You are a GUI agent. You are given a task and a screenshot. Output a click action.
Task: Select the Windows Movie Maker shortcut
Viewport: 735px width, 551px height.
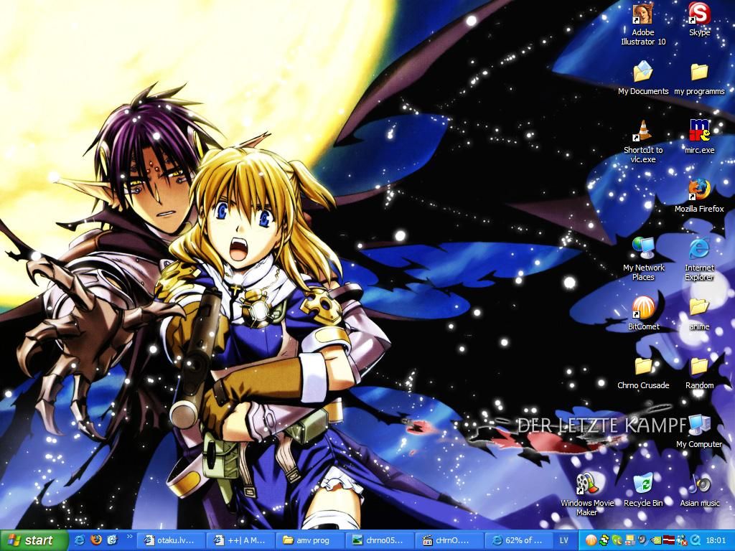pos(587,494)
